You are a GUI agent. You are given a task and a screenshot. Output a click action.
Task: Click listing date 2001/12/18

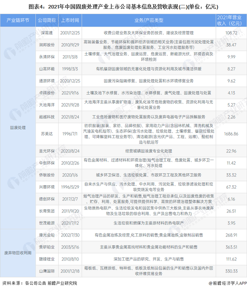click(x=70, y=271)
